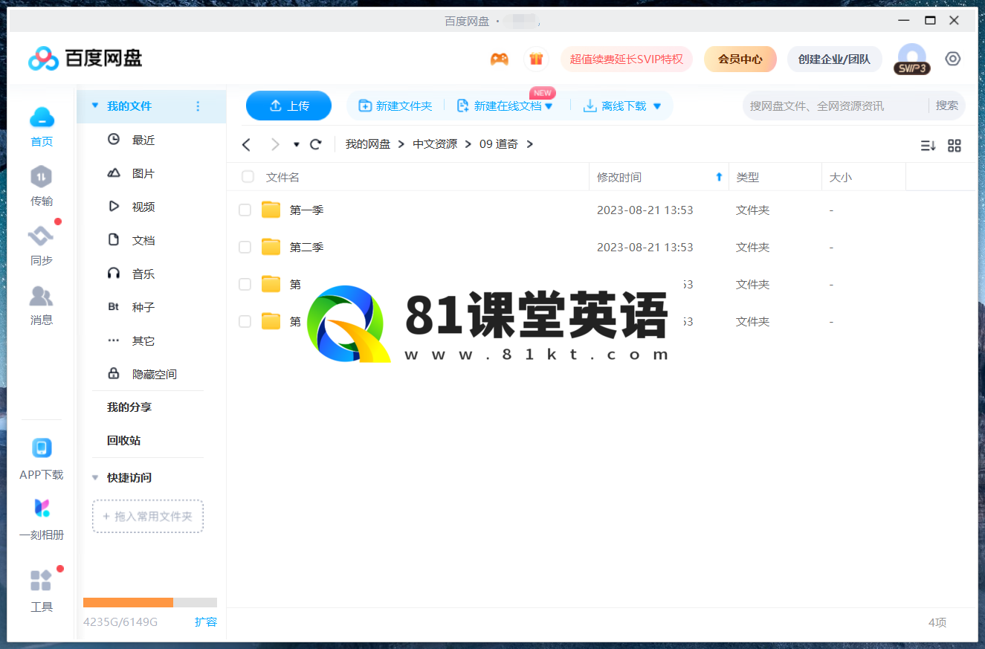Click 扩容 to expand storage
The height and width of the screenshot is (649, 985).
(x=206, y=621)
